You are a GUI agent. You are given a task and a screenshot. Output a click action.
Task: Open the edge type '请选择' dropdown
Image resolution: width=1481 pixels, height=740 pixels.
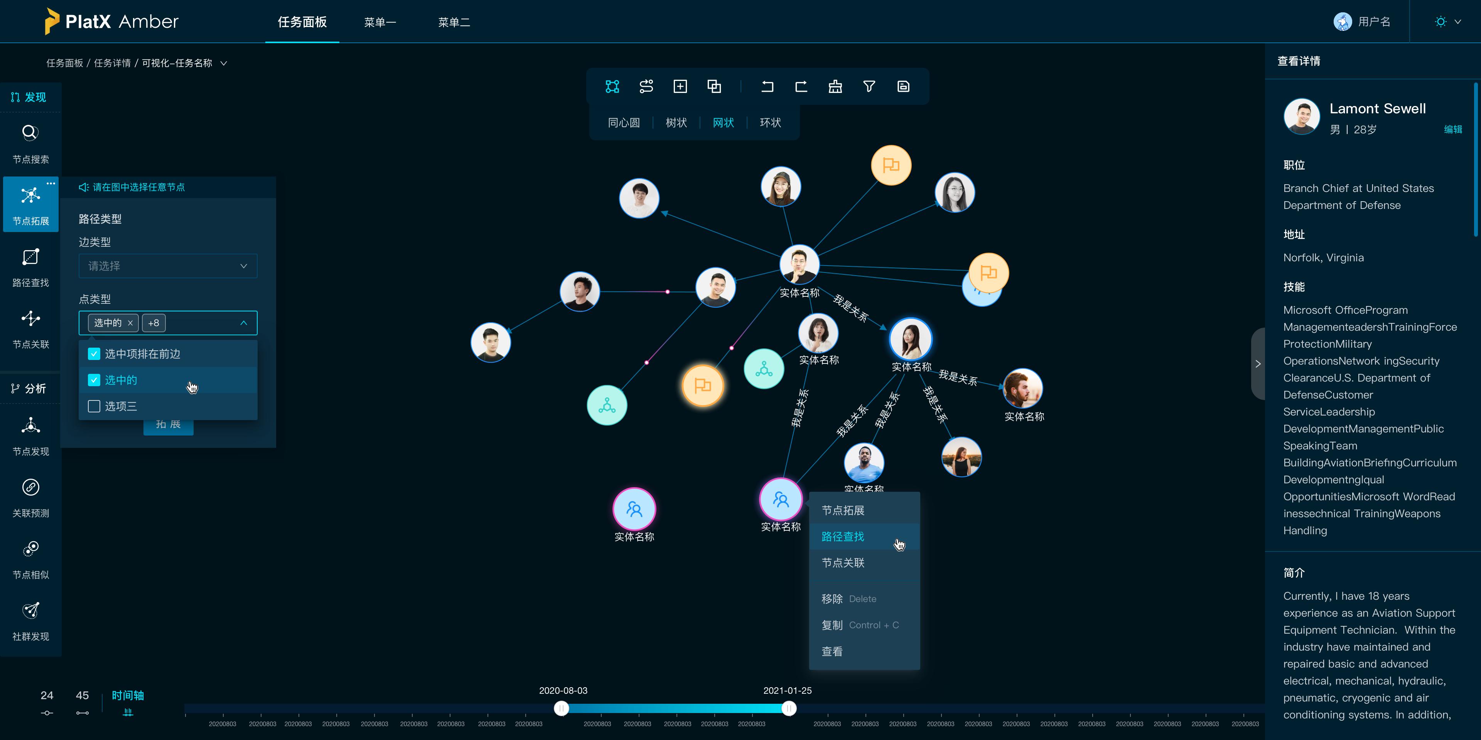167,266
